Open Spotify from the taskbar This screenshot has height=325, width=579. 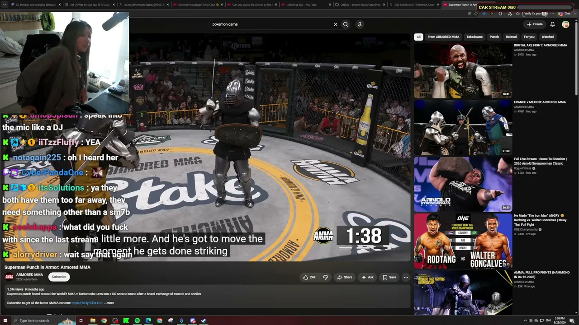[x=137, y=320]
